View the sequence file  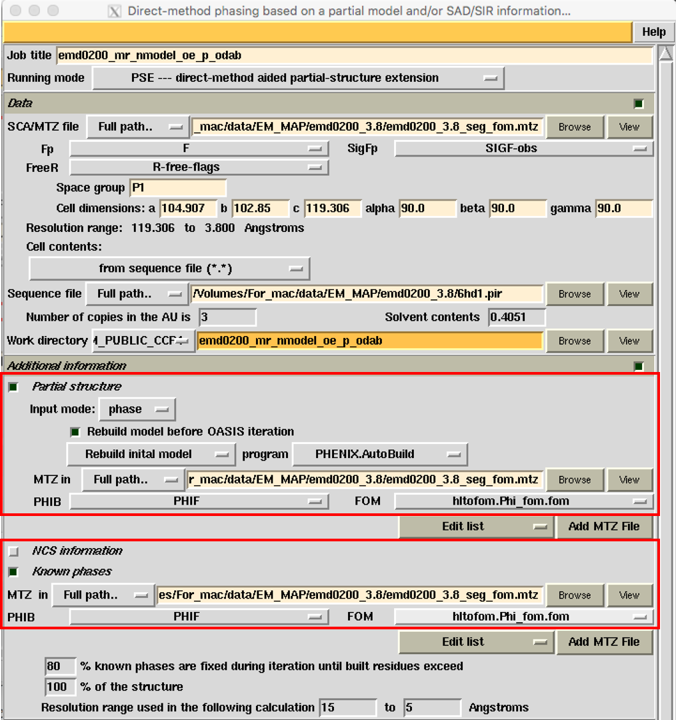[x=629, y=294]
